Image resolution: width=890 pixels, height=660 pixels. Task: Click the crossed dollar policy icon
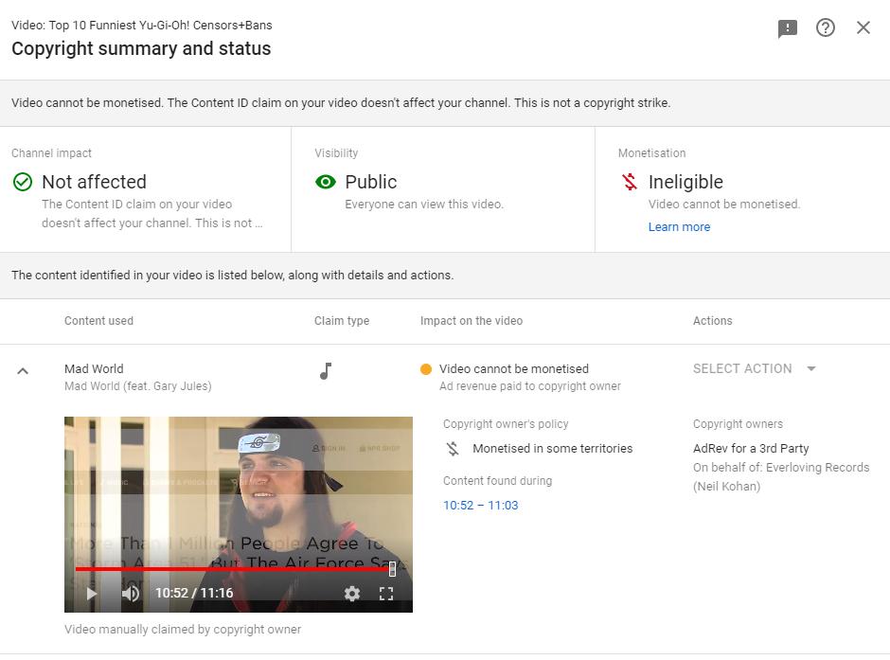tap(453, 449)
